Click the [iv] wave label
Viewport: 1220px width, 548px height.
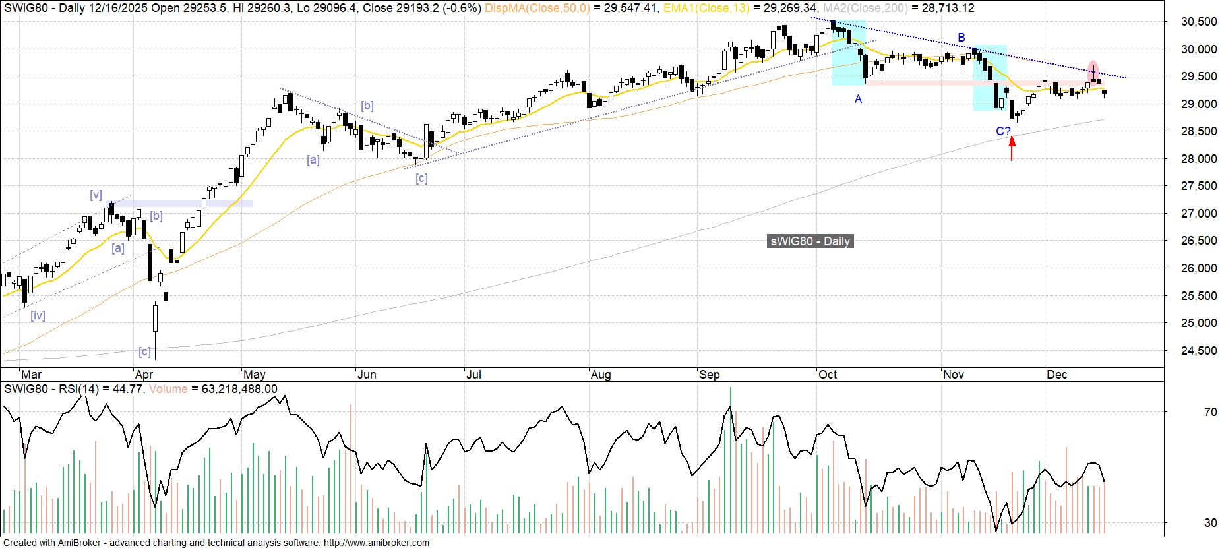tap(38, 315)
